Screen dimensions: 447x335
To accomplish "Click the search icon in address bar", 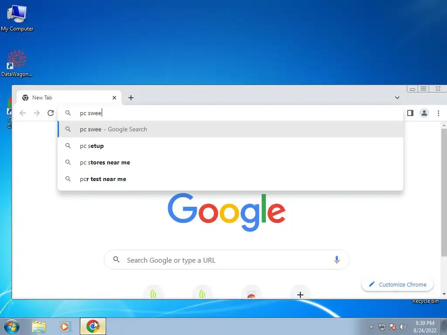I will coord(68,113).
